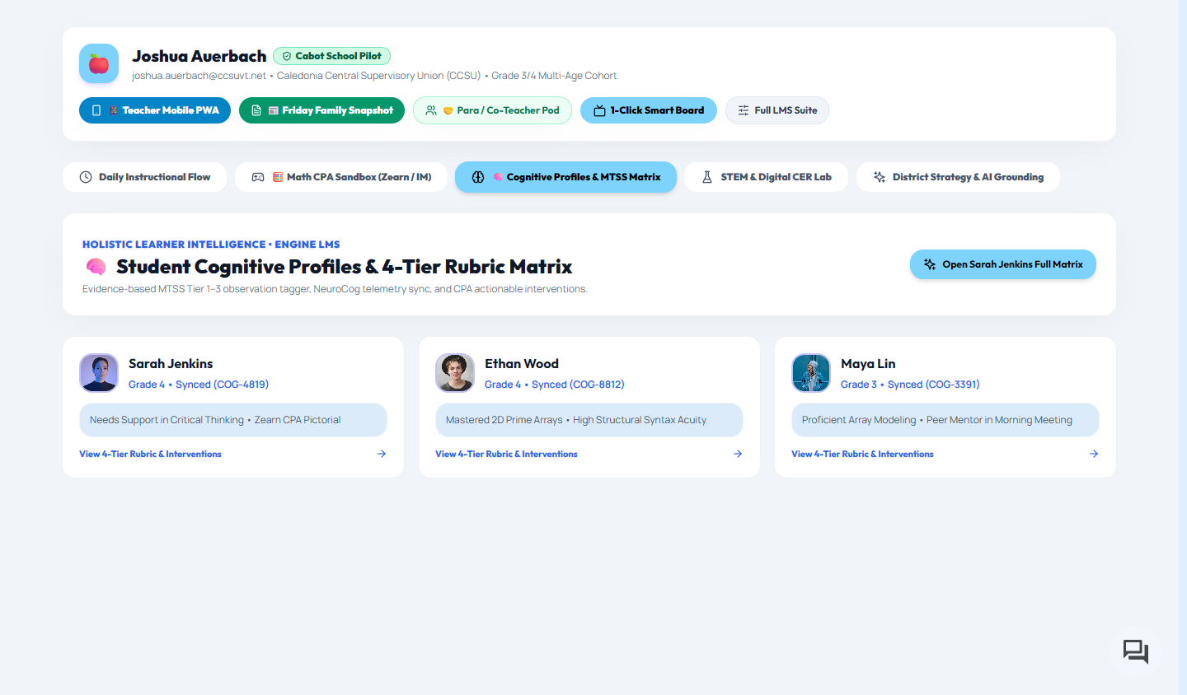Click arrow icon on Maya Lin card
Viewport: 1187px width, 695px height.
(x=1094, y=454)
